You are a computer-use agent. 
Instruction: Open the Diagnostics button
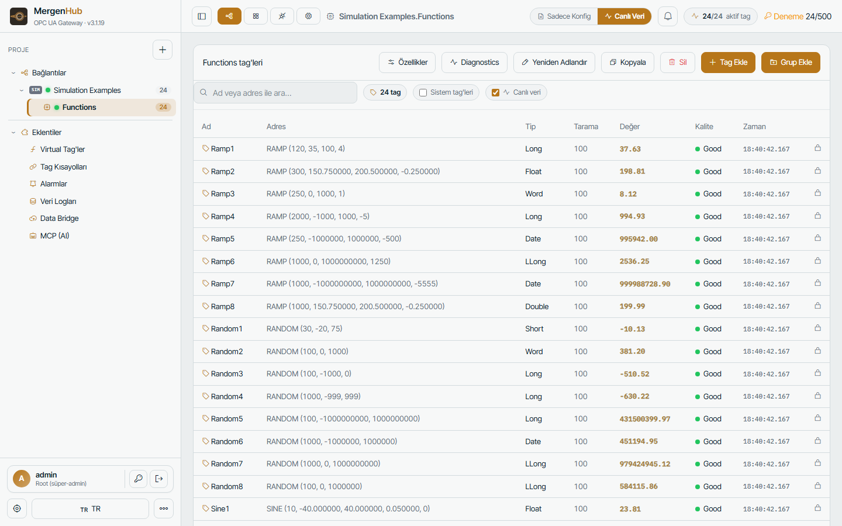474,63
